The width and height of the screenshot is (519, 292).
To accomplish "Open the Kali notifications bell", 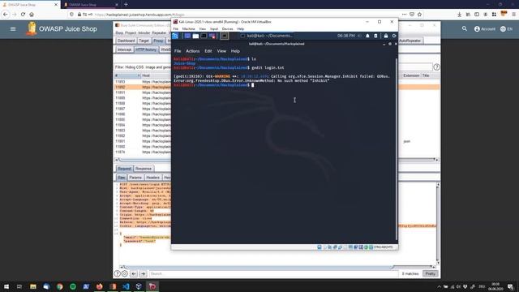I will 367,36.
